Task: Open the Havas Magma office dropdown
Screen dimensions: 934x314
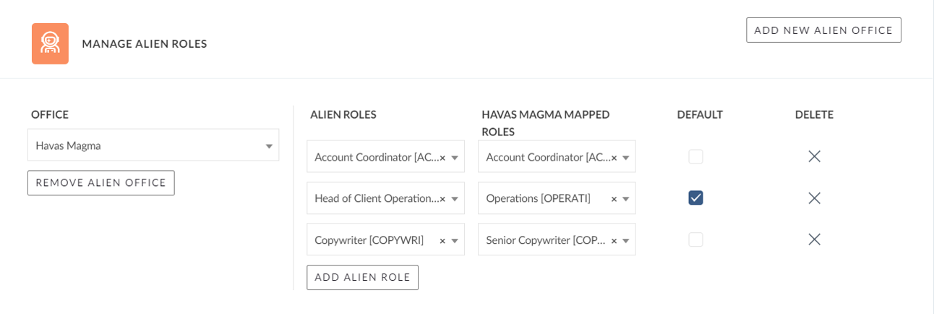Action: tap(153, 145)
